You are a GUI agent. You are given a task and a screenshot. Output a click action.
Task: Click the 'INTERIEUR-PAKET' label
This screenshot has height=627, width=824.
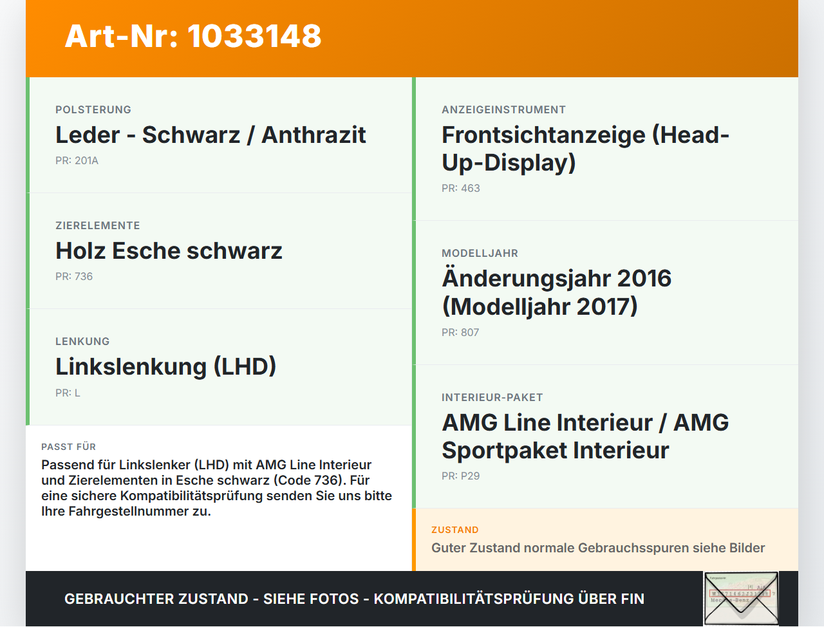(492, 398)
